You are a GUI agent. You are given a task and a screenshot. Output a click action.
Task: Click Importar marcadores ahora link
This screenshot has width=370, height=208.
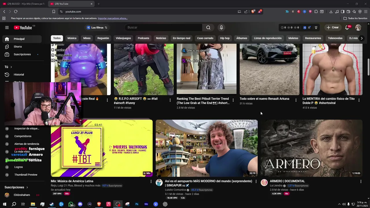(112, 18)
